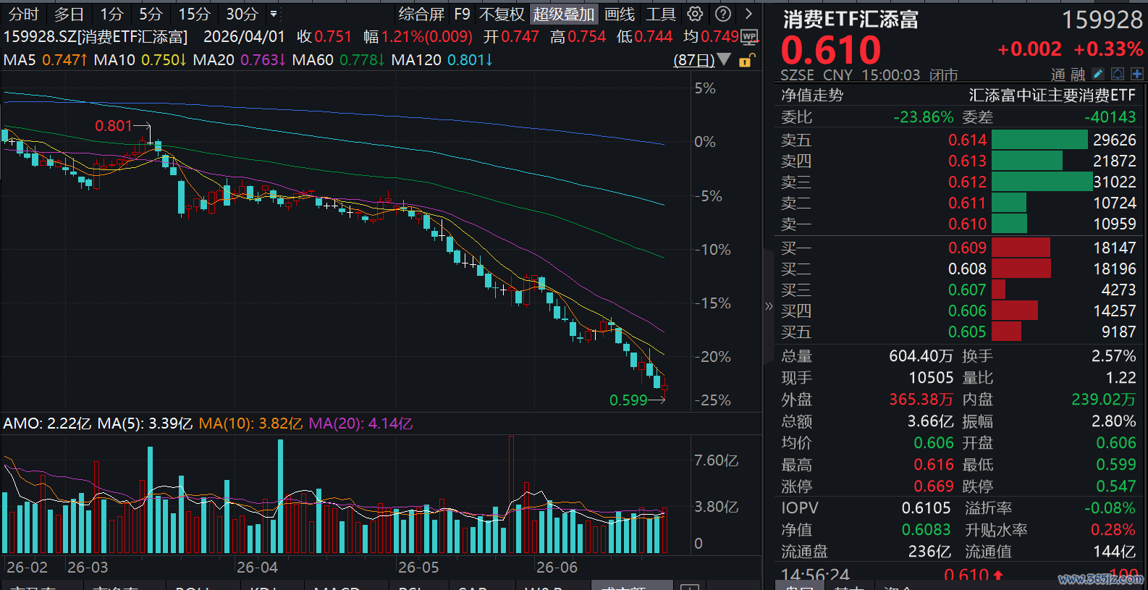The width and height of the screenshot is (1148, 590).
Task: Open the help question mark icon
Action: [x=722, y=14]
